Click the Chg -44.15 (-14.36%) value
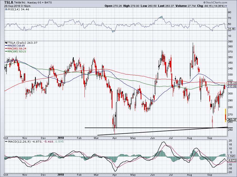This screenshot has width=237, height=177. point(211,6)
